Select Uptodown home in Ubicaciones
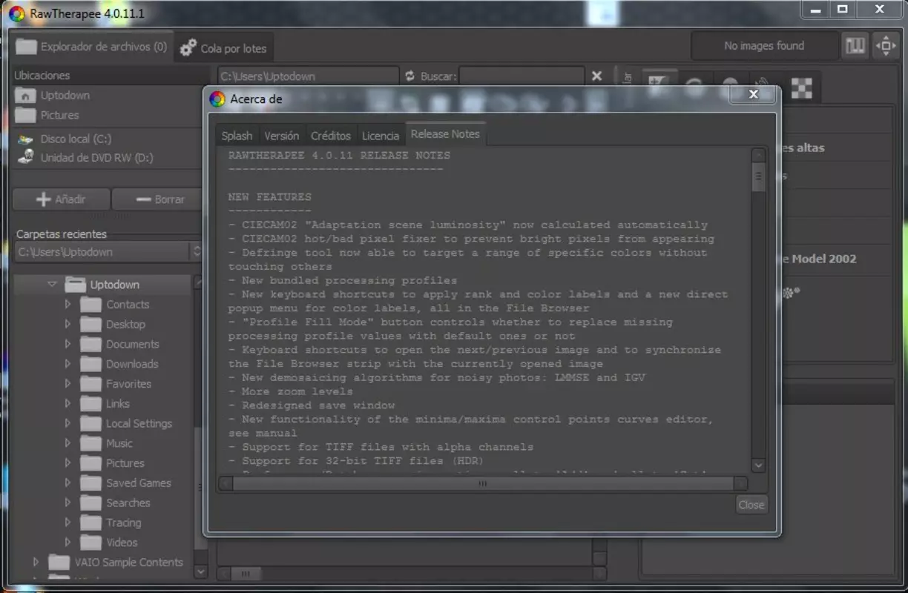Viewport: 908px width, 593px height. [x=65, y=96]
